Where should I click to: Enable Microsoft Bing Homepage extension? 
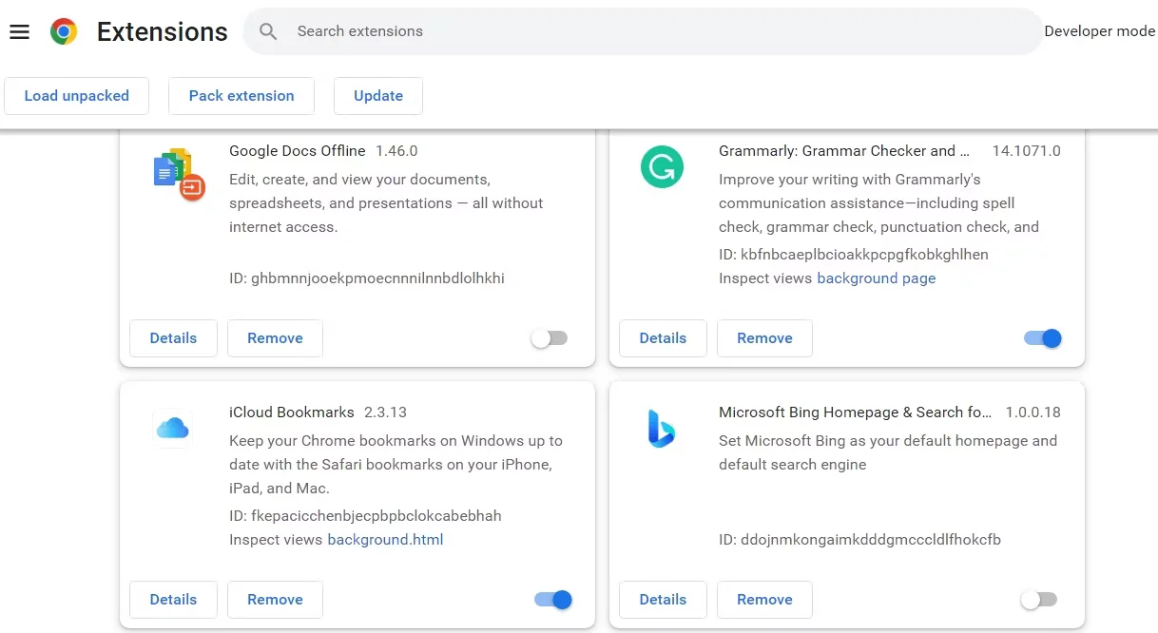point(1038,600)
